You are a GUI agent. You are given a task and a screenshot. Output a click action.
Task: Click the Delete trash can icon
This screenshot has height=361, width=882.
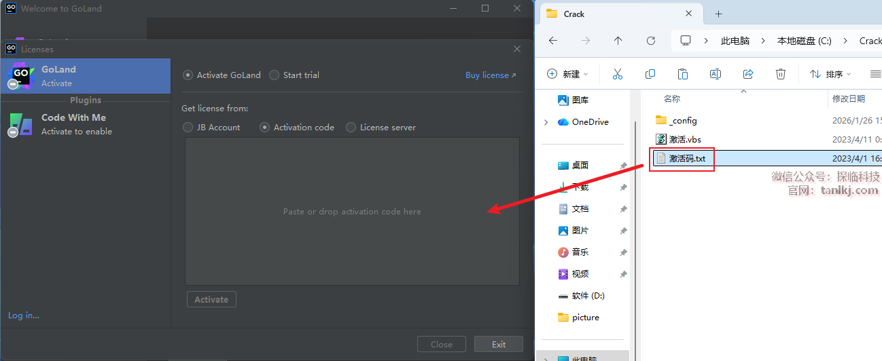click(781, 74)
